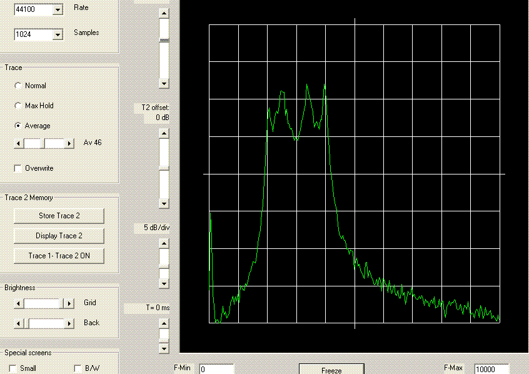Click right arrow of Back brightness slider
529x374 pixels.
pyautogui.click(x=69, y=324)
